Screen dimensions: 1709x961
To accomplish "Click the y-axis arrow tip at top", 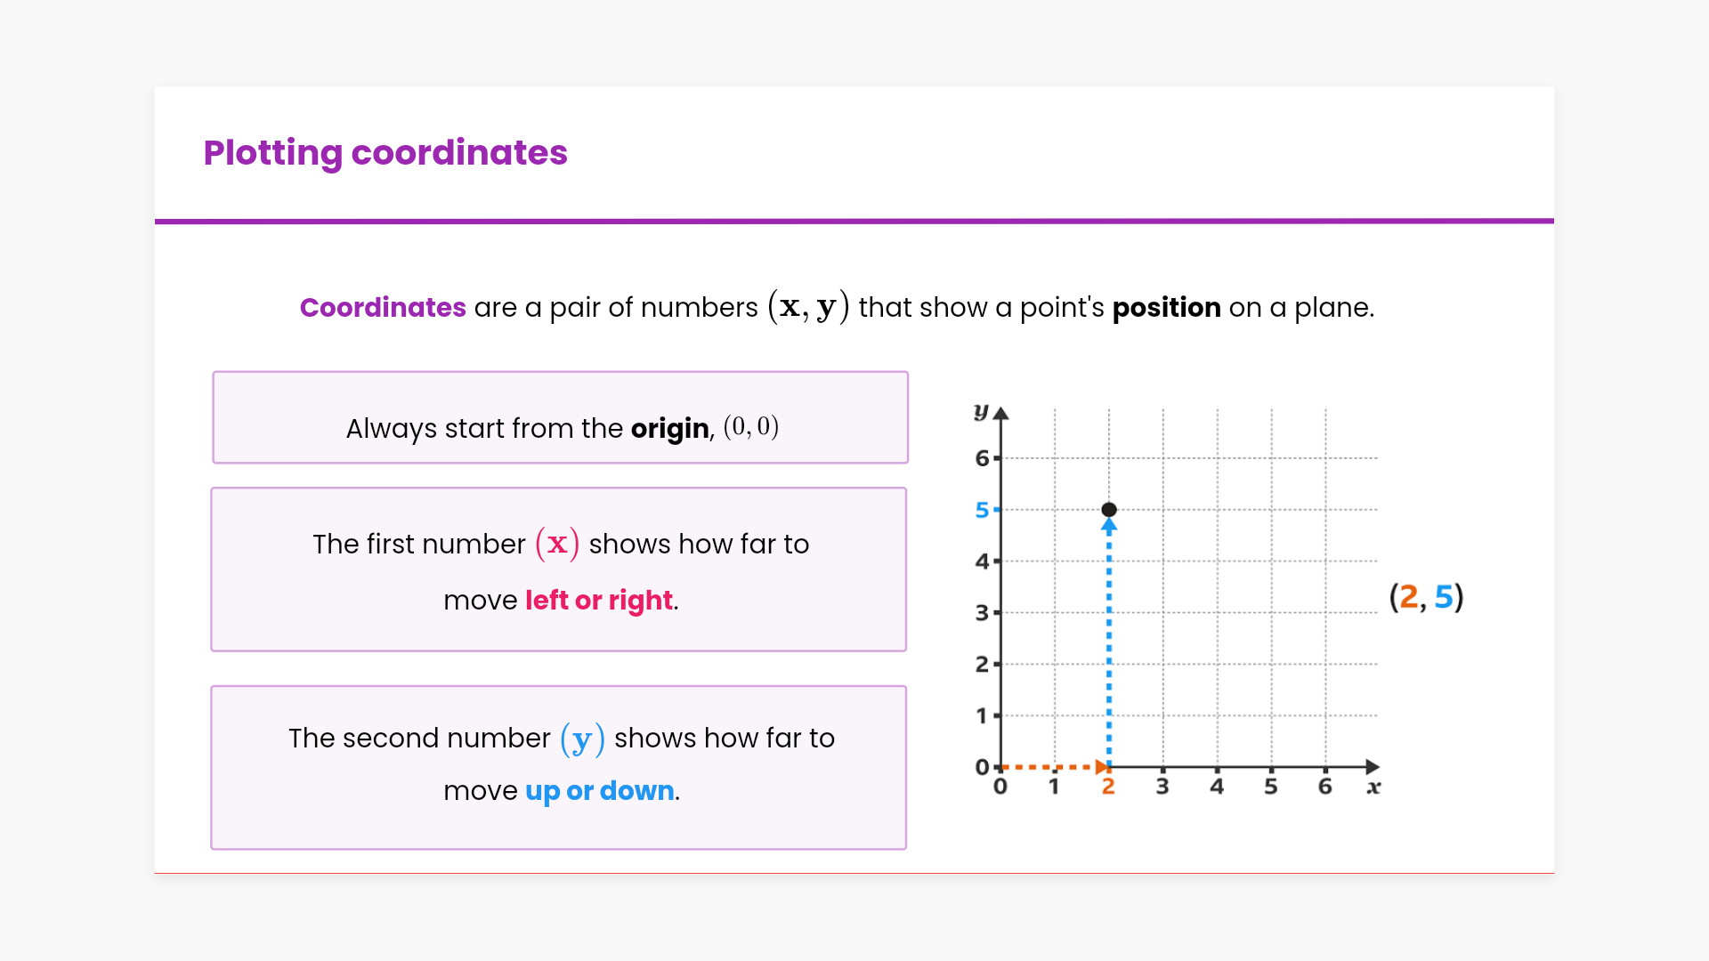I will click(1000, 414).
